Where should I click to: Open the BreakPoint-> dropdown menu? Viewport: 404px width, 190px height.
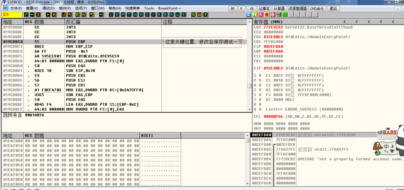coord(169,8)
